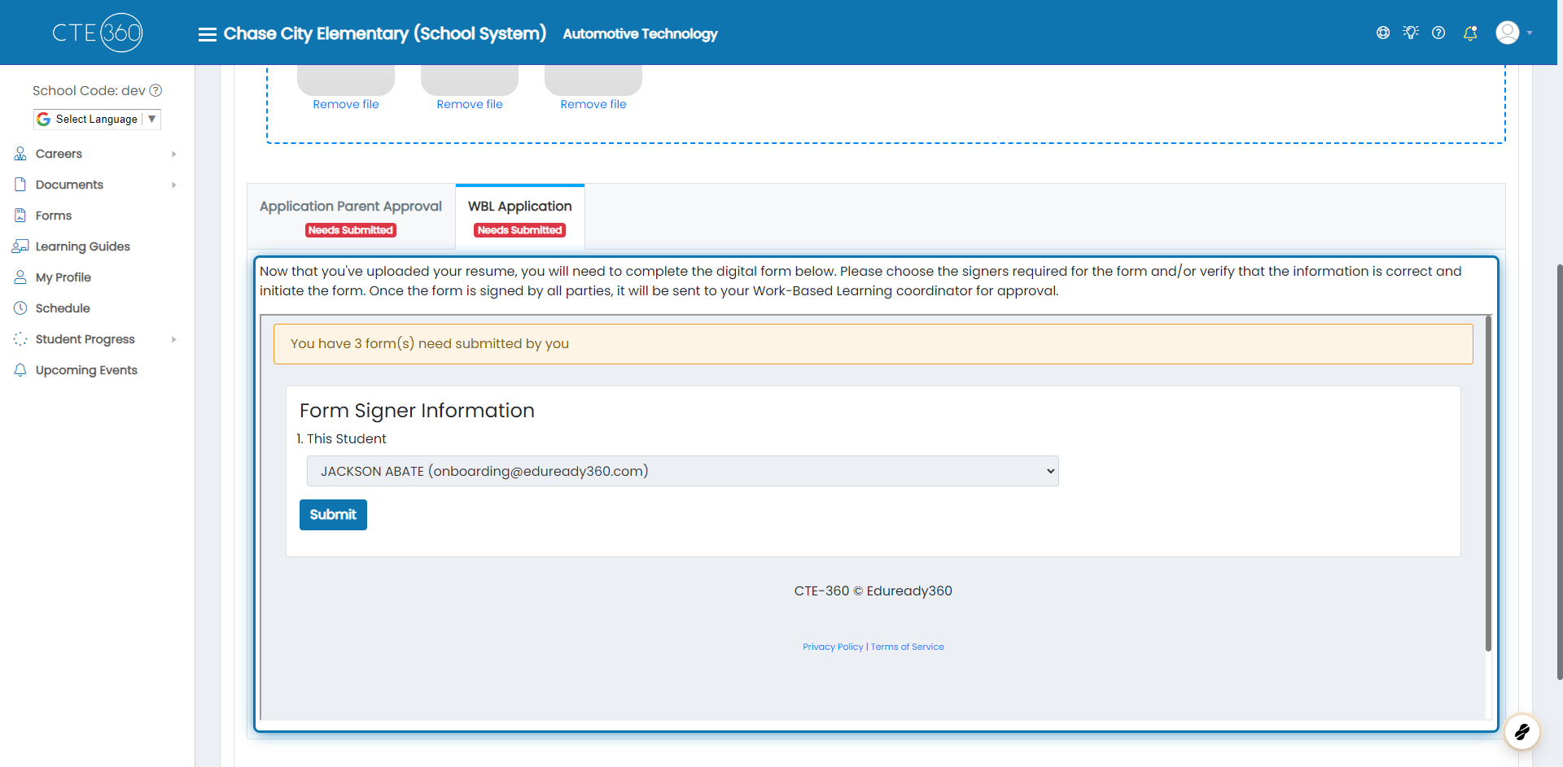Open the This Student signer dropdown
The image size is (1563, 767).
682,471
